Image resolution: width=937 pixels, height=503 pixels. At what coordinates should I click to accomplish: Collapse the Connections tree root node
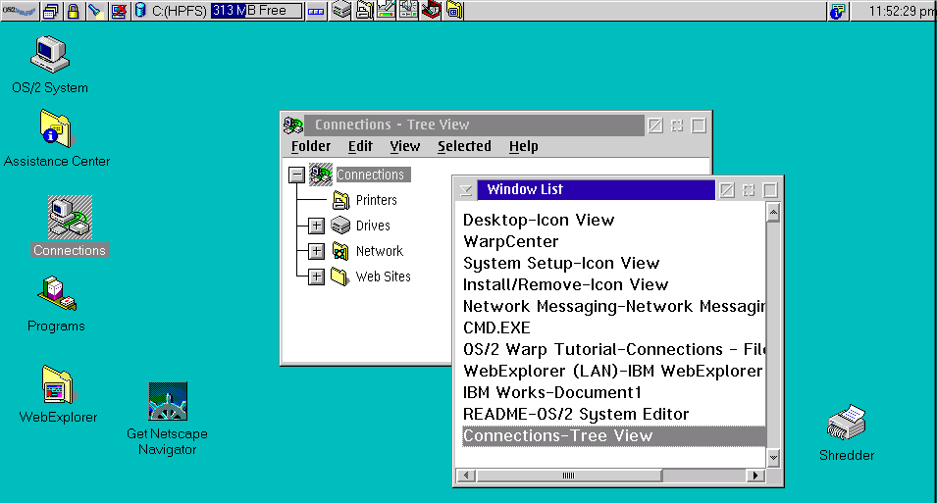296,175
